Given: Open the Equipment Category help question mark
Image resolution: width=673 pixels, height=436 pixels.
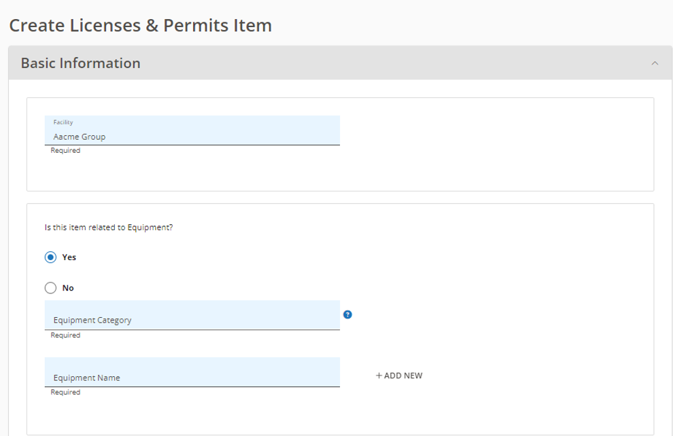Looking at the screenshot, I should [347, 314].
